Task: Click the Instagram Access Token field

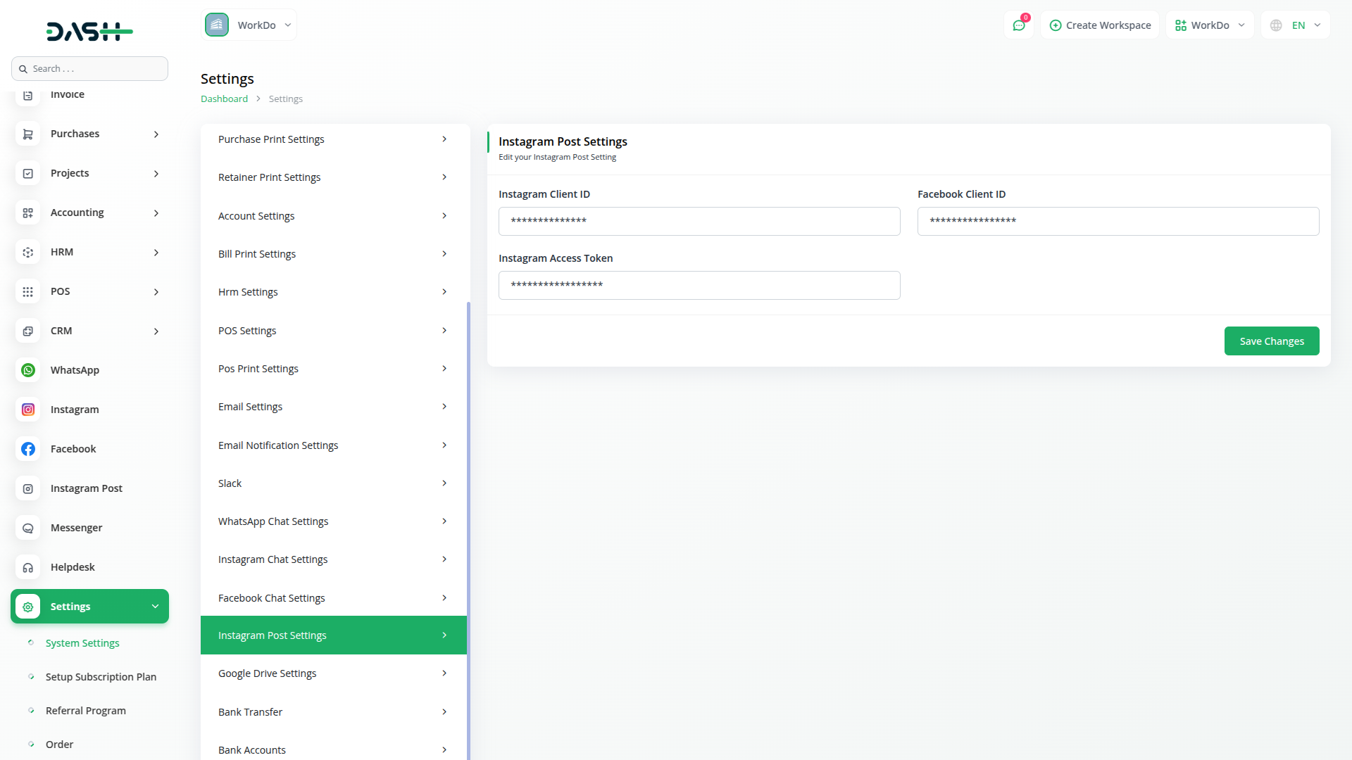Action: (699, 286)
